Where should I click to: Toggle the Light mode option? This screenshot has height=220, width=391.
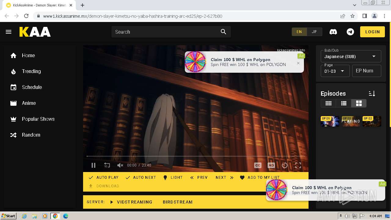pos(173,178)
